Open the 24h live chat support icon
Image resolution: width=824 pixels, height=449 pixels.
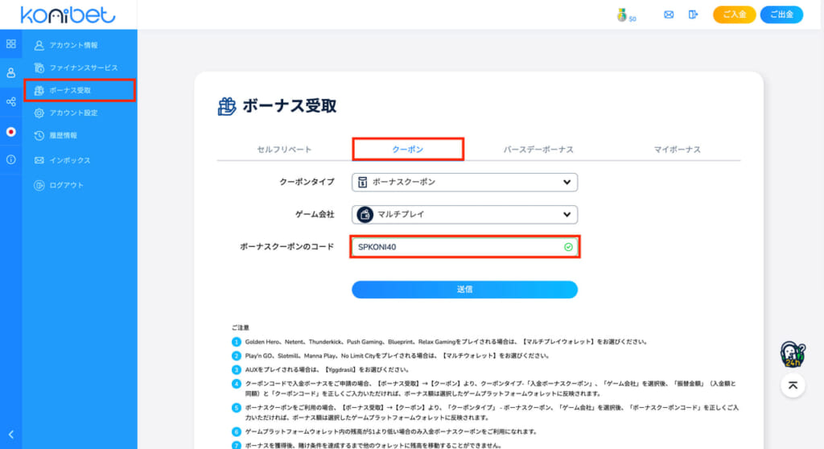(x=793, y=354)
